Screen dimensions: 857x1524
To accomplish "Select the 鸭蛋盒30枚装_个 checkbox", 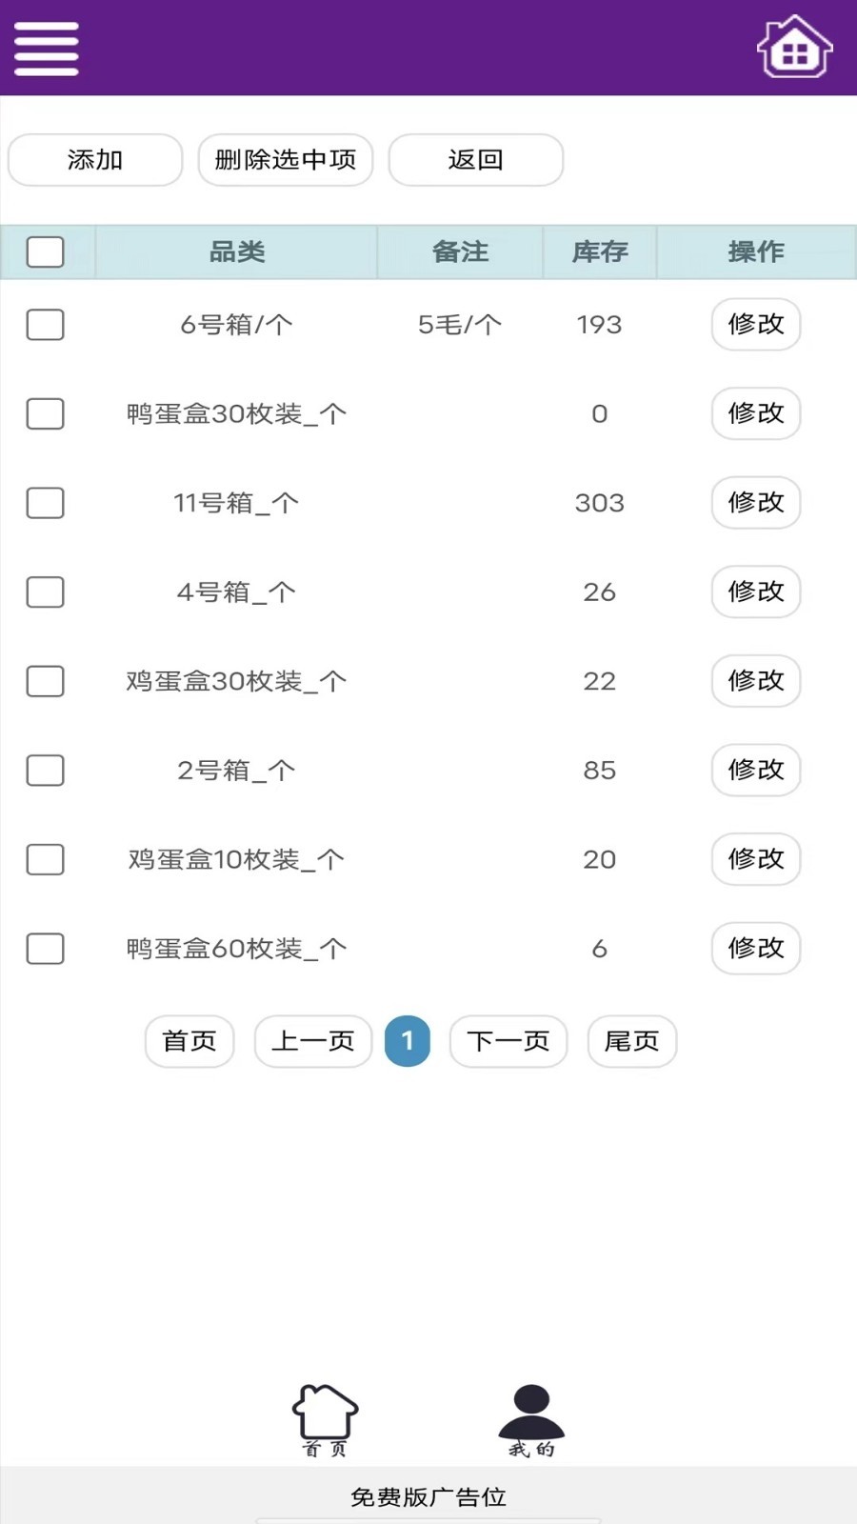I will tap(46, 413).
